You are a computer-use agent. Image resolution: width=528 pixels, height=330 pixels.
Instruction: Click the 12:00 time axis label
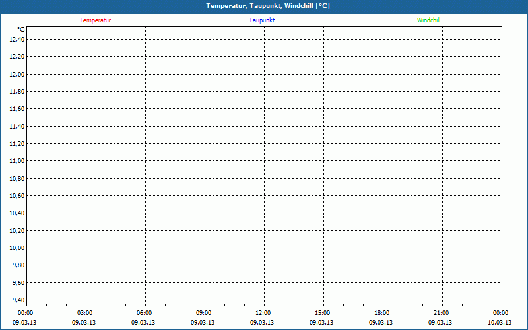263,313
